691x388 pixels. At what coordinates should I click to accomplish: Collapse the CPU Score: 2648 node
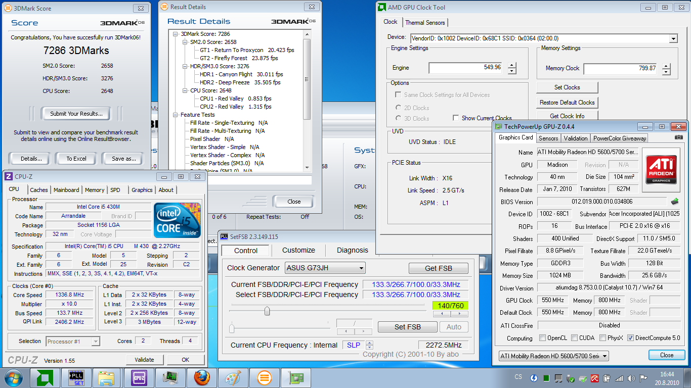[185, 91]
